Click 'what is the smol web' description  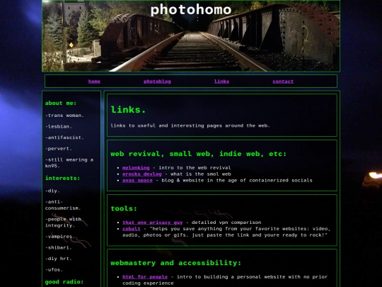pyautogui.click(x=201, y=174)
